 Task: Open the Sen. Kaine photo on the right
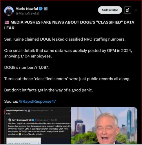[x=104, y=125]
